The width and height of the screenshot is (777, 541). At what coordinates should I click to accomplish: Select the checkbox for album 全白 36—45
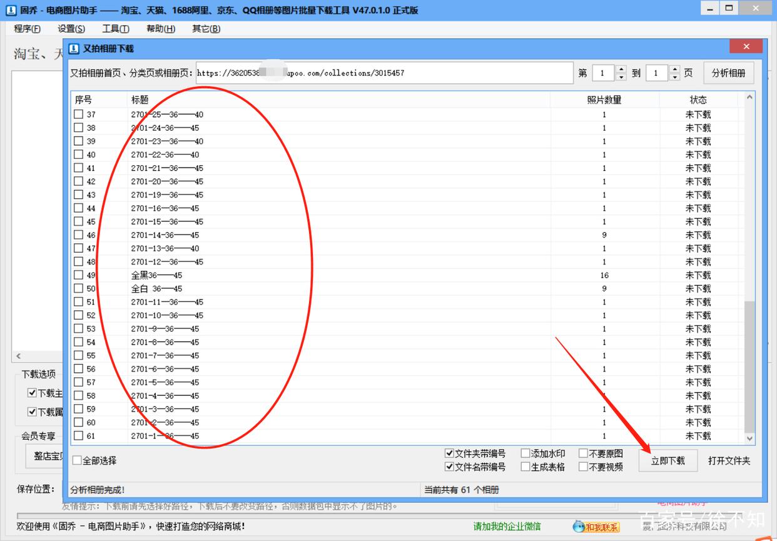tap(79, 288)
